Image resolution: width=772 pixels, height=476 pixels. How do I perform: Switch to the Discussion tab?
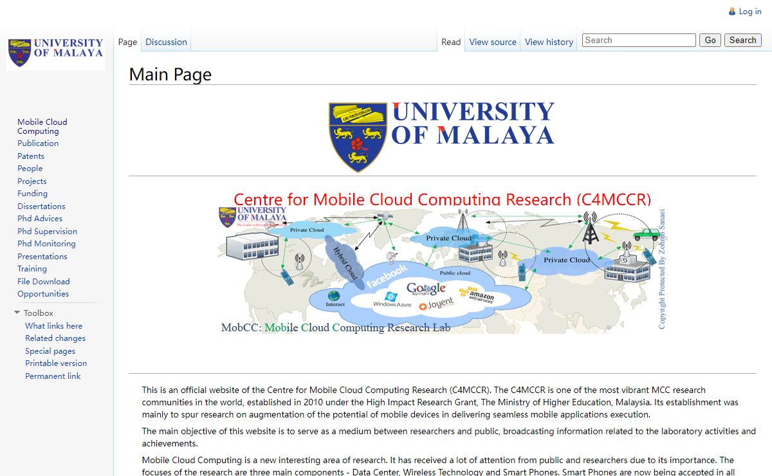coord(166,42)
